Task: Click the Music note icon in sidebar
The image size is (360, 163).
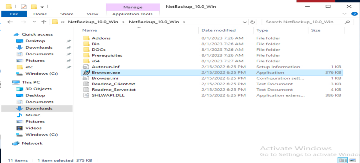Action: (20, 115)
